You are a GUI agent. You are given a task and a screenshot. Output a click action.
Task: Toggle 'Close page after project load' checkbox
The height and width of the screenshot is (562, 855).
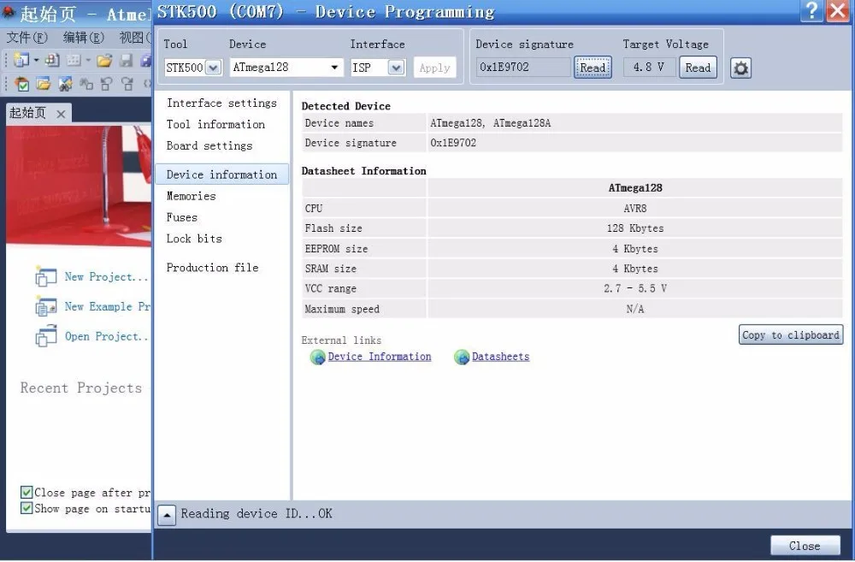coord(27,492)
